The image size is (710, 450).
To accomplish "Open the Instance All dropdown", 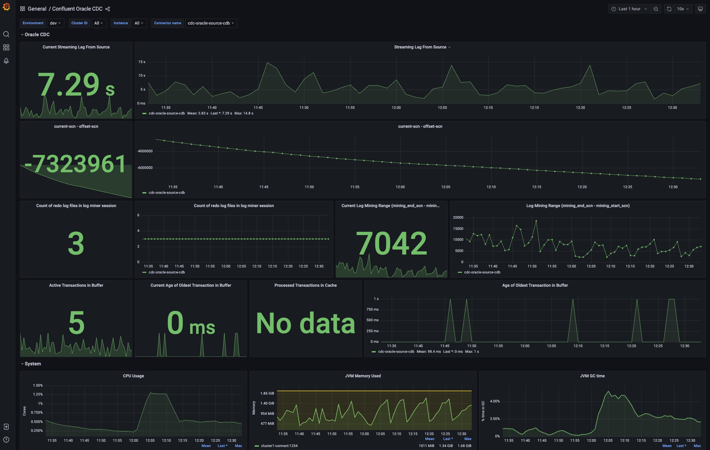I will point(139,23).
